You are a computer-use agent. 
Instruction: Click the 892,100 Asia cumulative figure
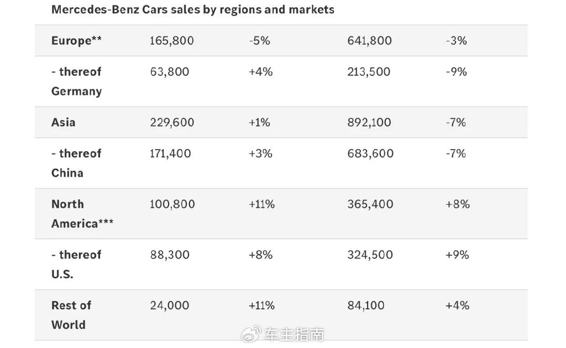point(370,122)
